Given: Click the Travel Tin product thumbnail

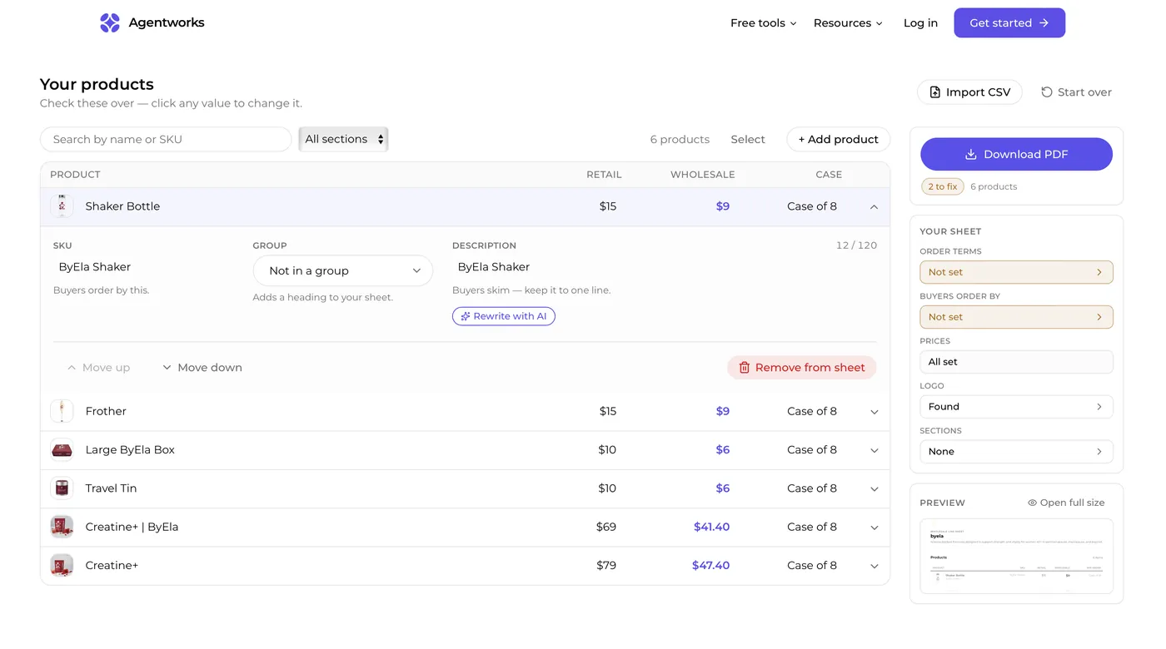Looking at the screenshot, I should (62, 488).
